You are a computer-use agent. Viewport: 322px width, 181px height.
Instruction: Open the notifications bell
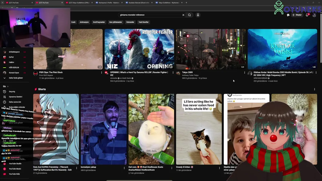click(x=307, y=15)
